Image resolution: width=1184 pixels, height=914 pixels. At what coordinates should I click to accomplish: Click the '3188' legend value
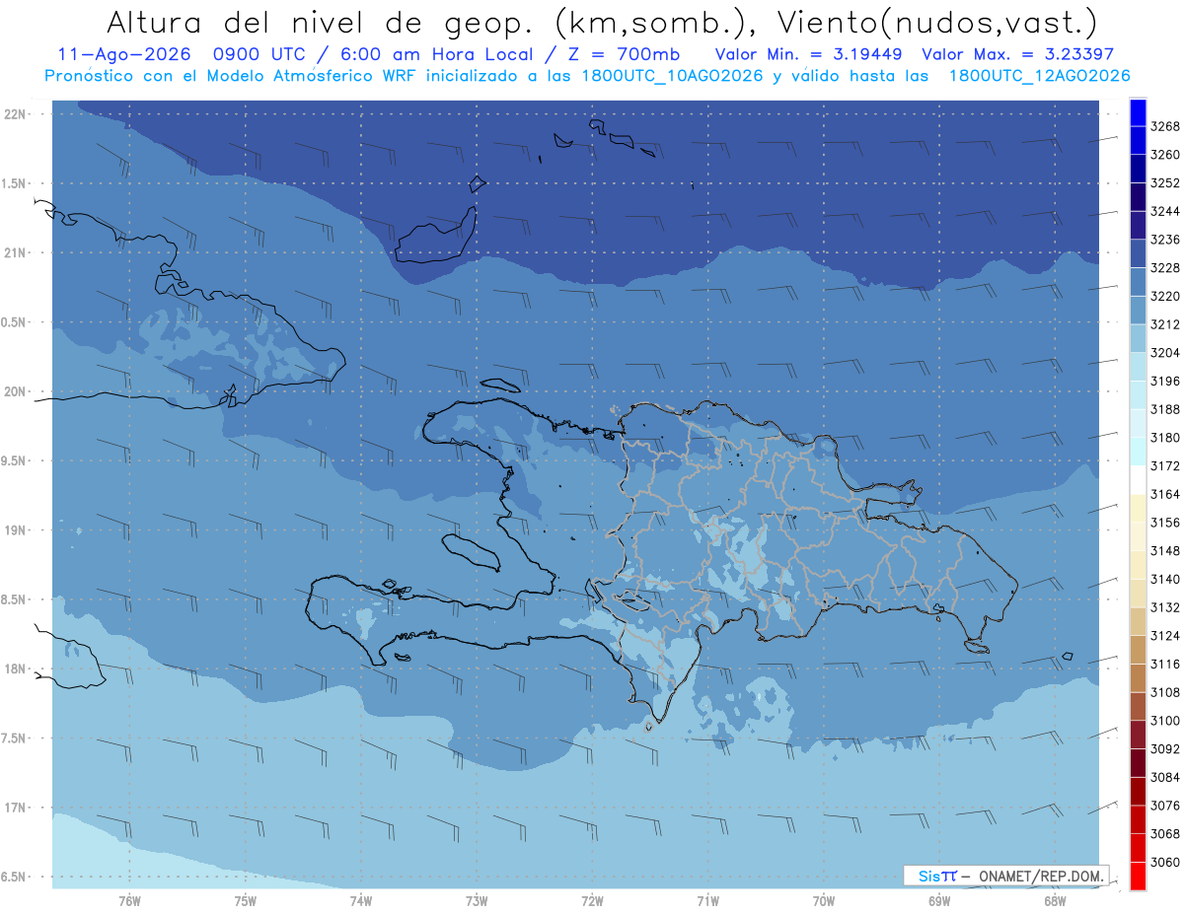point(1164,409)
